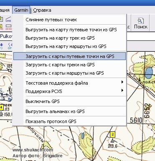This screenshot has width=155, height=161.
Task: Click the red distance-measure icon in toolbar
Action: point(8,27)
